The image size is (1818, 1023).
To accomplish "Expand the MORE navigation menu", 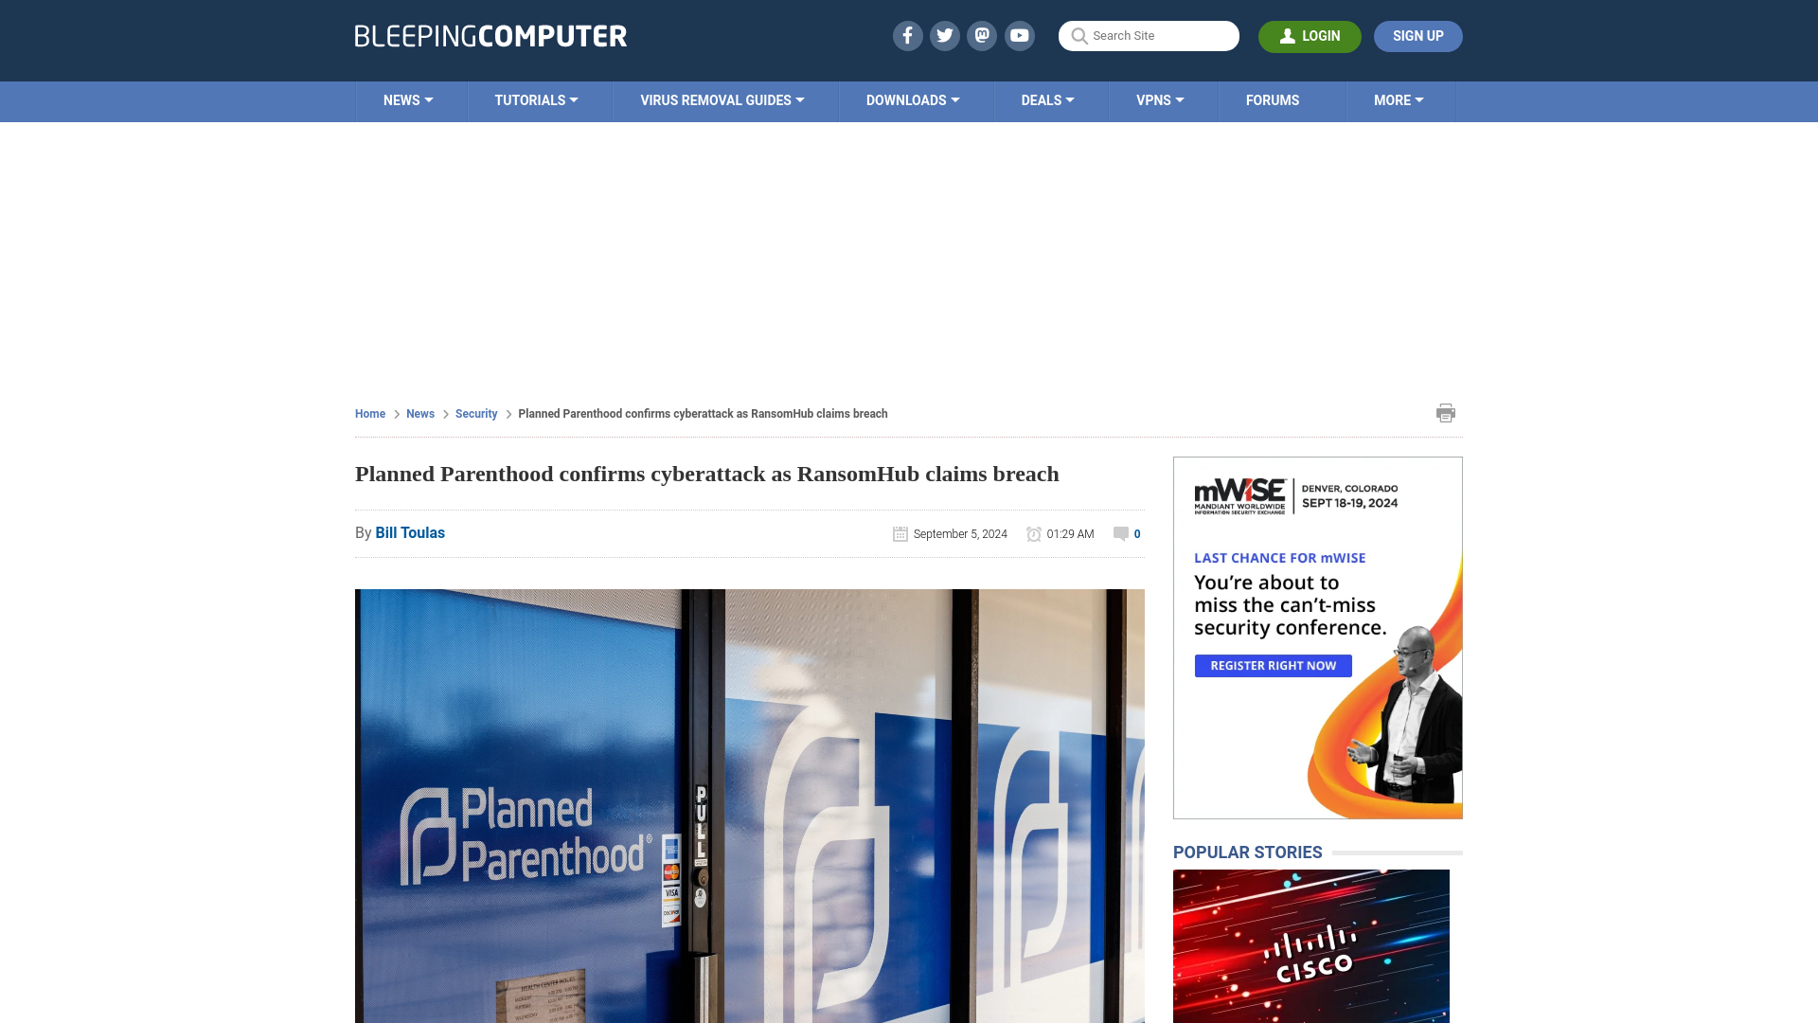I will pyautogui.click(x=1399, y=99).
